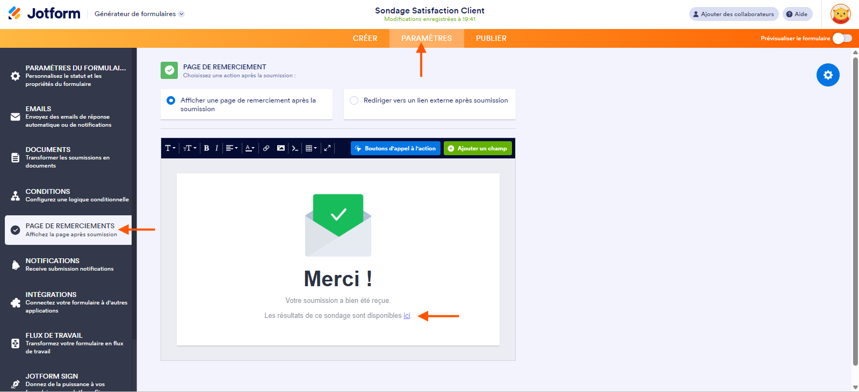The height and width of the screenshot is (392, 859).
Task: Open the Aide help button
Action: coord(797,14)
